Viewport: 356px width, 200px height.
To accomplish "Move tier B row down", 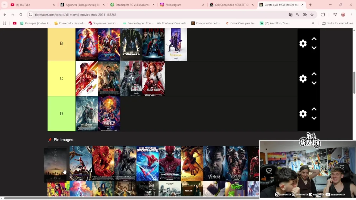I will [314, 48].
